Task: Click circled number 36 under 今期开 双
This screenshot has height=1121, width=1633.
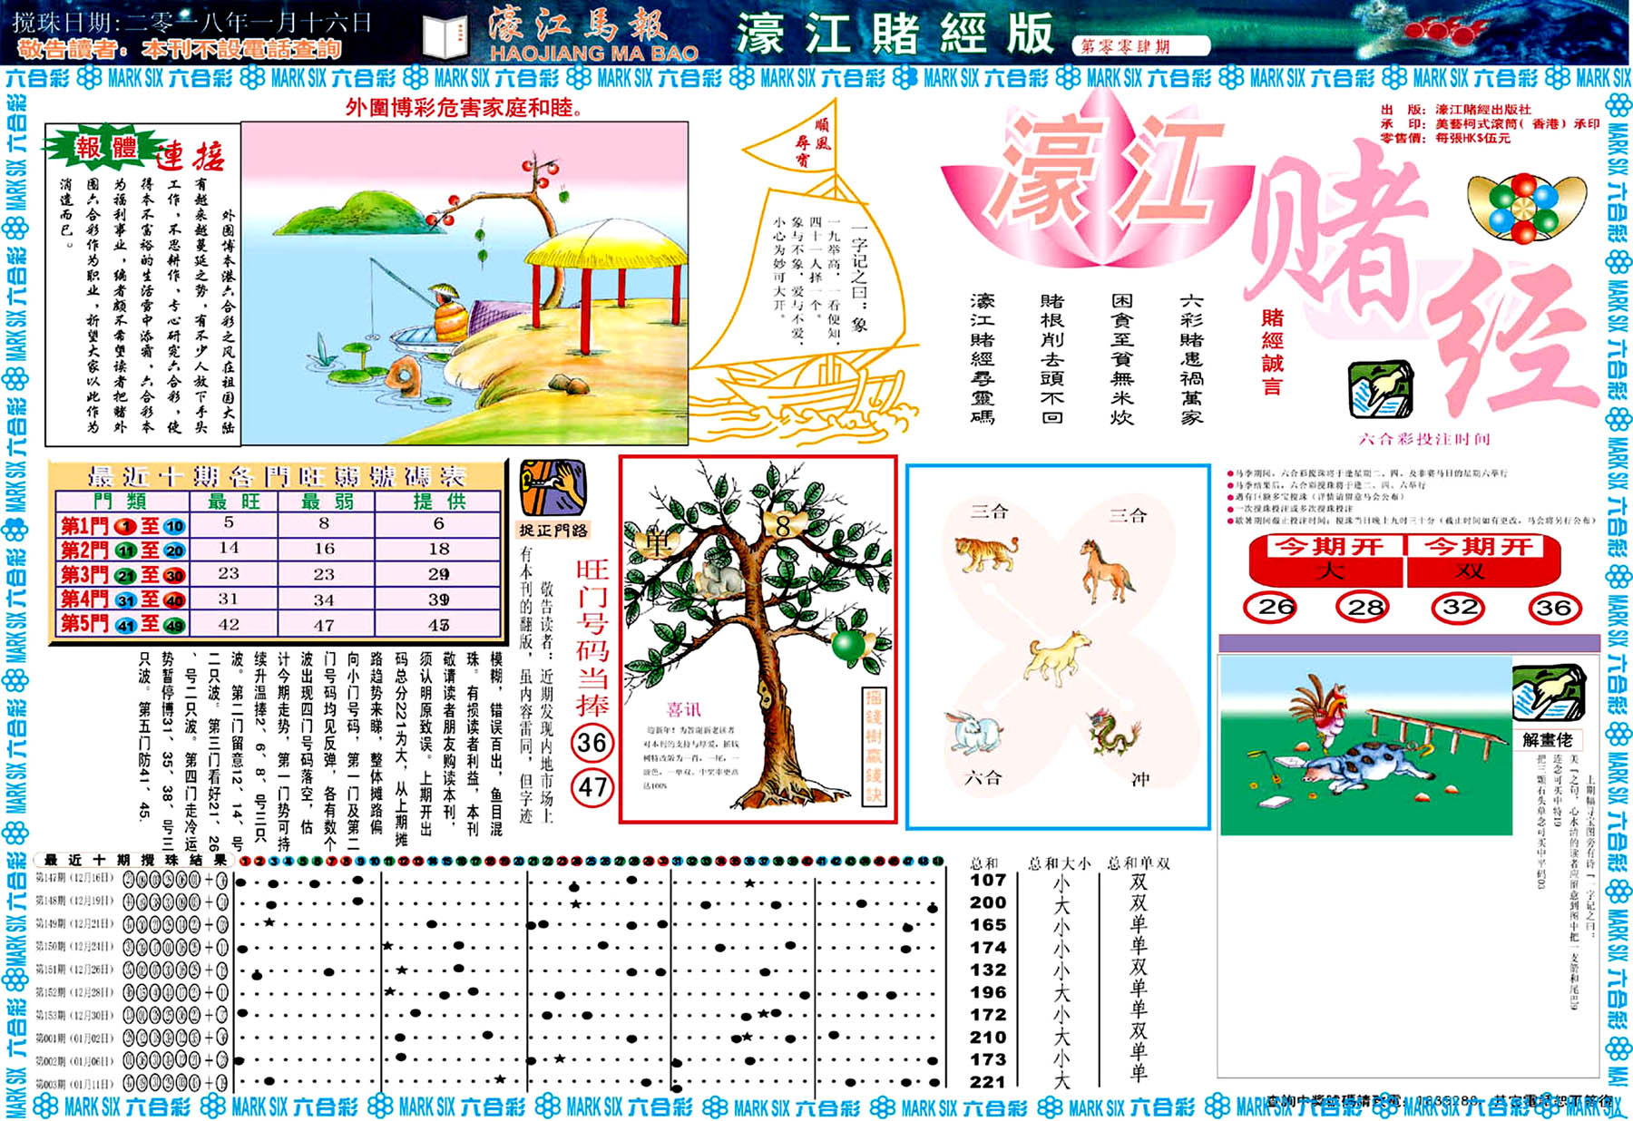Action: (1553, 607)
